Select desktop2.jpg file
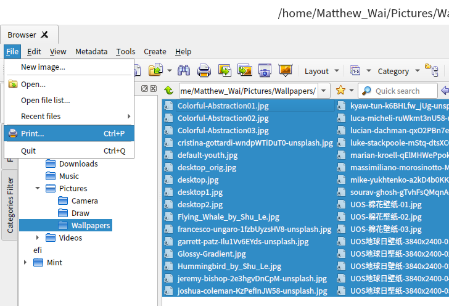The height and width of the screenshot is (306, 449). 200,205
